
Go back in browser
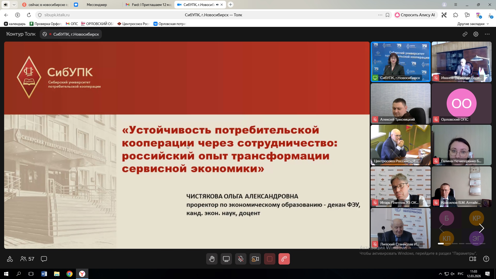click(6, 15)
